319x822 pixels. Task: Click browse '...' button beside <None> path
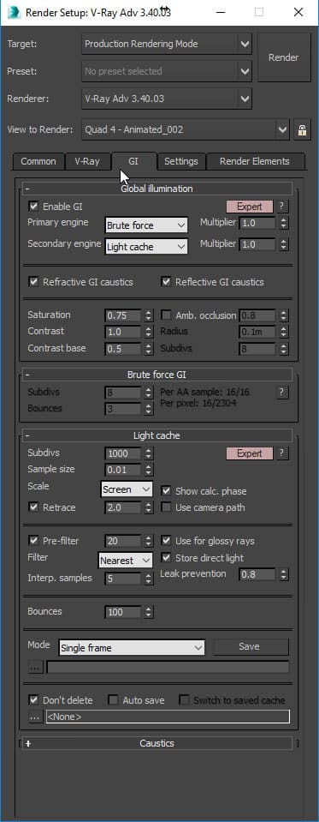tap(35, 717)
